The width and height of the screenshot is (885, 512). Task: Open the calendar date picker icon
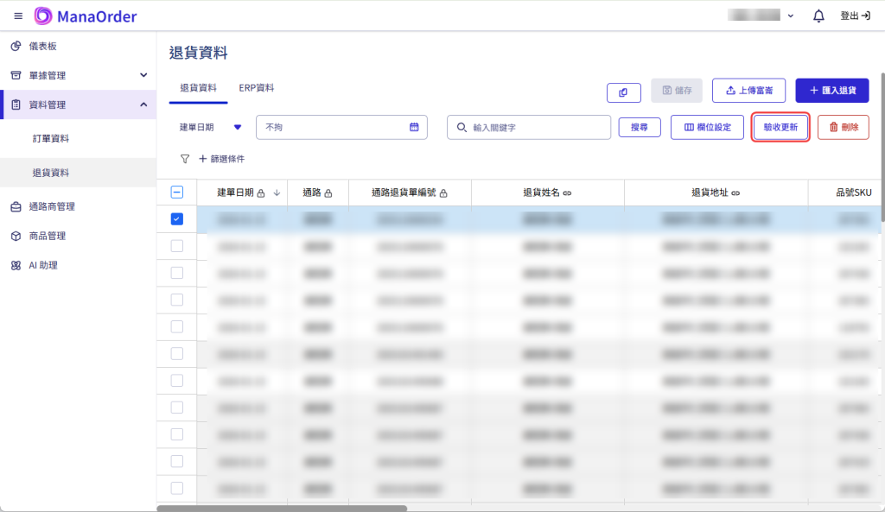coord(414,127)
